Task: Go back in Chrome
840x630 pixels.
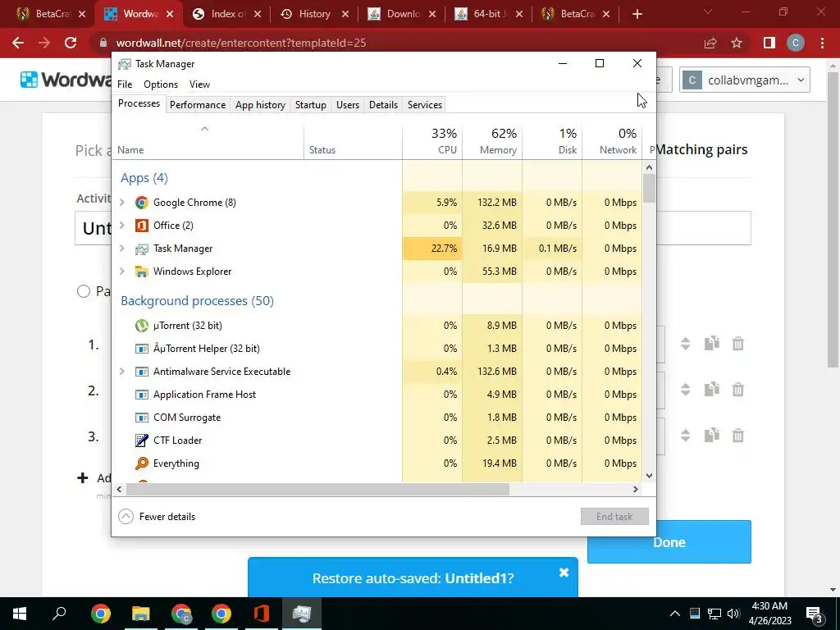Action: (x=18, y=43)
